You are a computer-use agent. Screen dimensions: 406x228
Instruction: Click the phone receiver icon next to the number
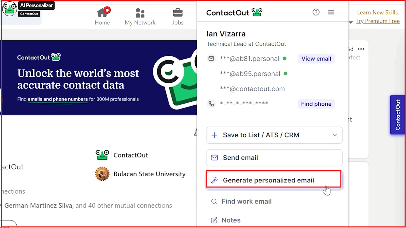click(x=211, y=103)
